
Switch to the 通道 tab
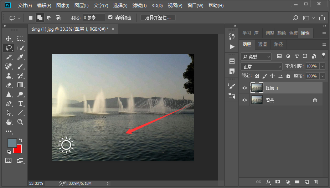click(263, 45)
